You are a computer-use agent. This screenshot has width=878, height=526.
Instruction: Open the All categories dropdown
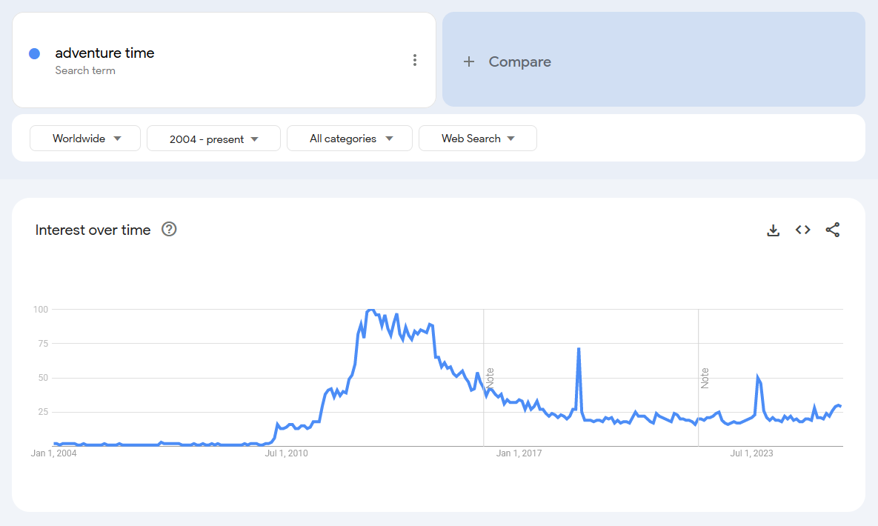tap(350, 139)
